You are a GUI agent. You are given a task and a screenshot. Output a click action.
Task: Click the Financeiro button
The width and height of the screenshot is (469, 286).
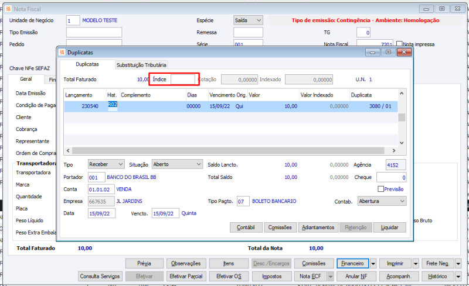(353, 264)
